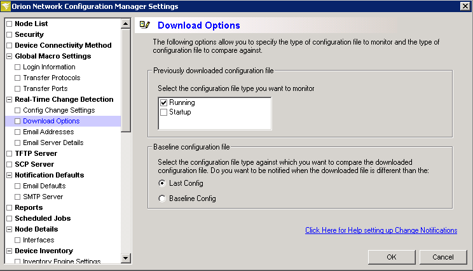This screenshot has width=473, height=271.
Task: Open the TFTP Server settings
Action: (x=36, y=153)
